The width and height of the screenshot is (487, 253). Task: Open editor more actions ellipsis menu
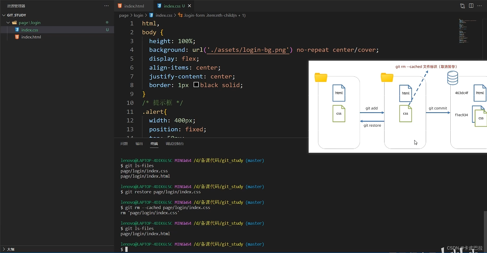[479, 6]
